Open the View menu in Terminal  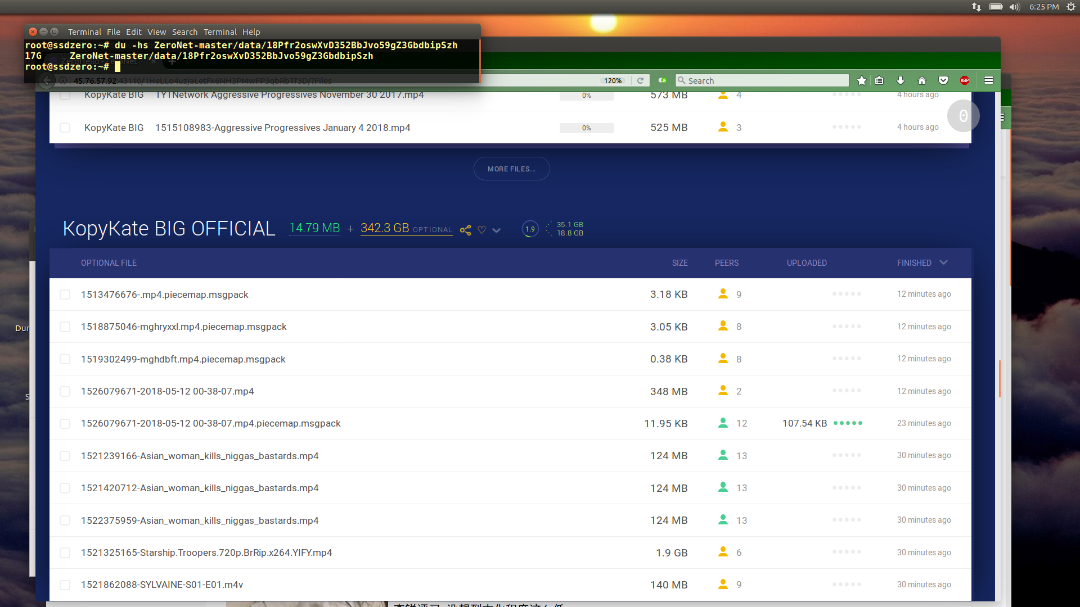[x=156, y=32]
